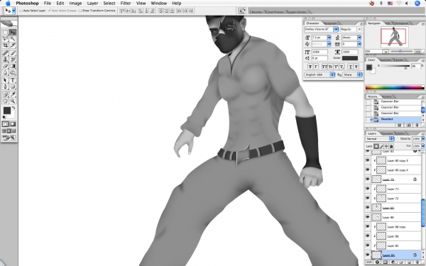Select the History Brush tool

(x=13, y=60)
